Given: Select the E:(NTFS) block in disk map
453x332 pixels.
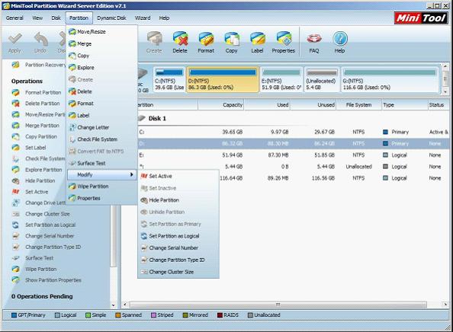Looking at the screenshot, I should pyautogui.click(x=281, y=80).
